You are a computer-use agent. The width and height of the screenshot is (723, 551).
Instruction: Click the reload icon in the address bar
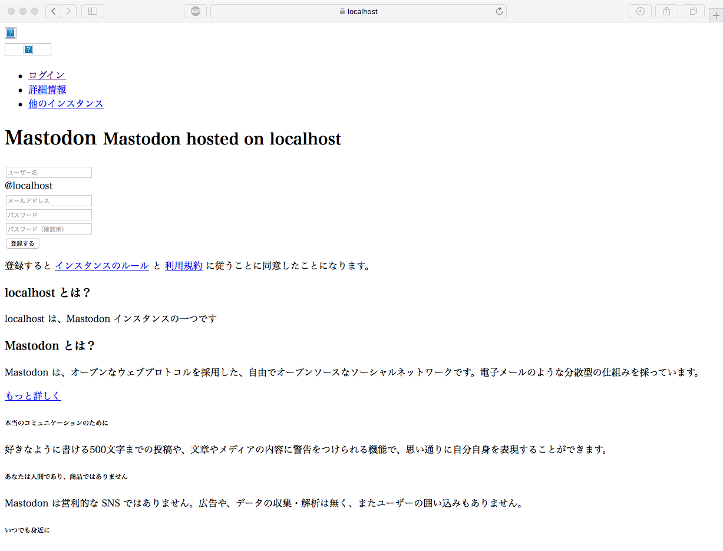[x=498, y=11]
